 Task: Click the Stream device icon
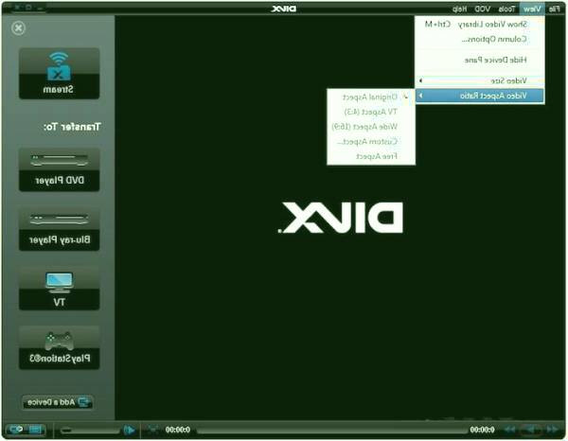point(59,74)
